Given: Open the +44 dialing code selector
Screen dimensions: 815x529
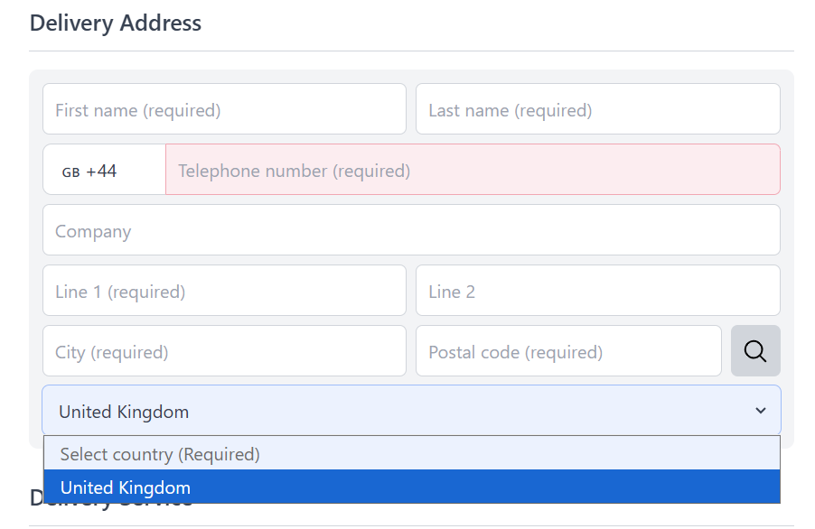Looking at the screenshot, I should click(x=102, y=171).
